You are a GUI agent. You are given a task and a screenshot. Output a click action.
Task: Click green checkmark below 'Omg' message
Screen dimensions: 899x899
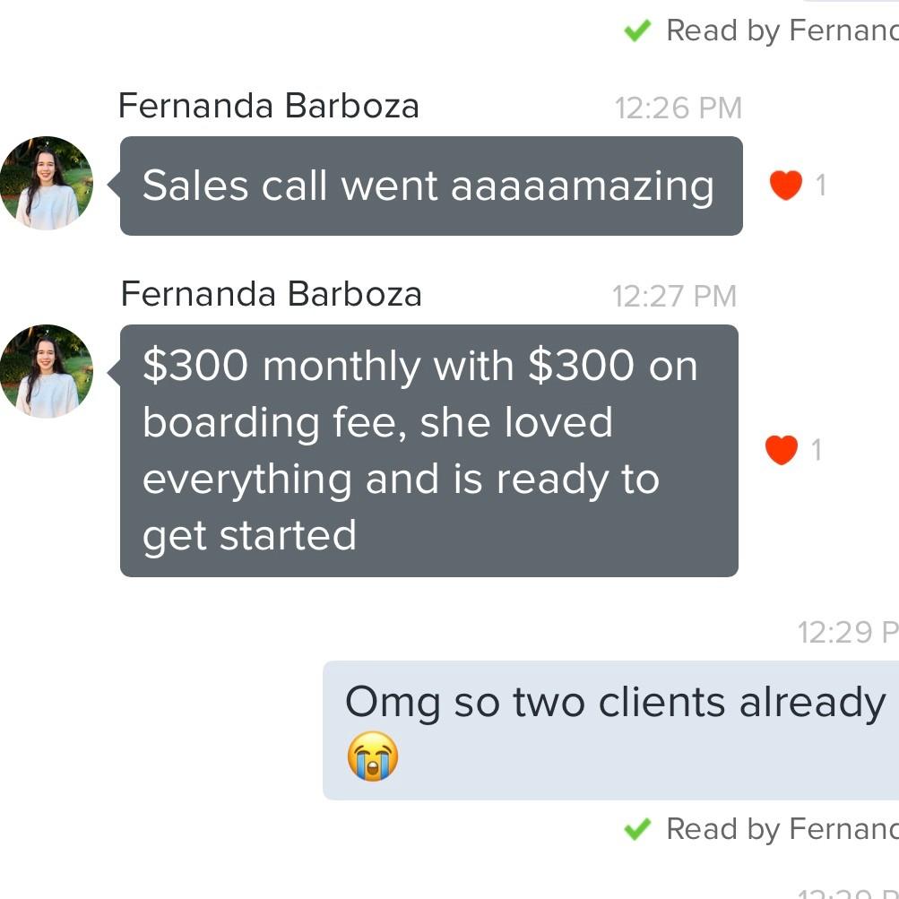click(636, 829)
